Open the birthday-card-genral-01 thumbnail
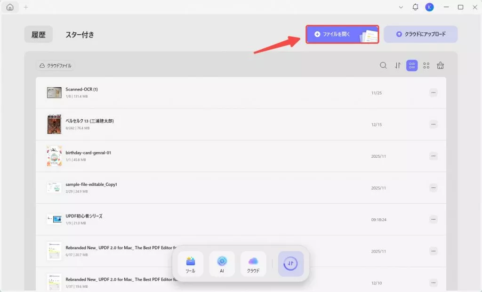This screenshot has height=292, width=482. [54, 156]
